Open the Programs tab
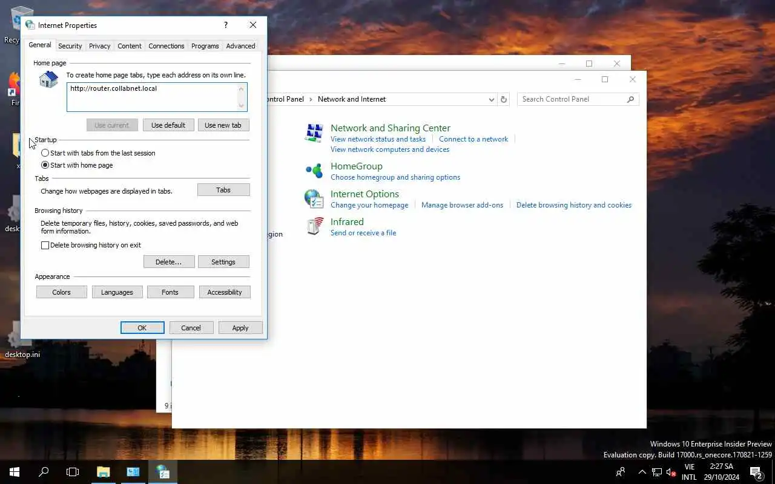 205,46
